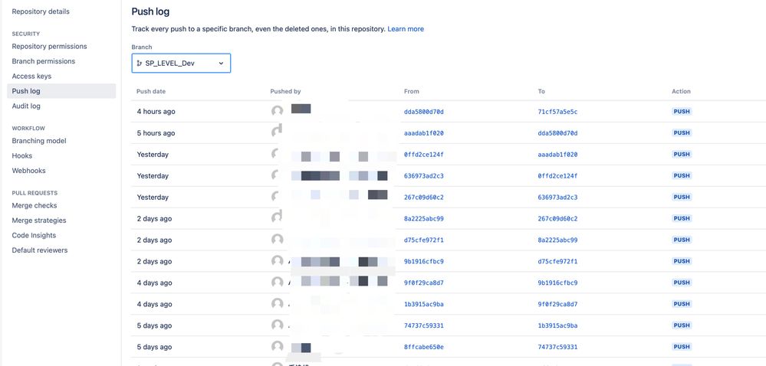
Task: Click branch icon in Branch selector
Action: tap(140, 64)
